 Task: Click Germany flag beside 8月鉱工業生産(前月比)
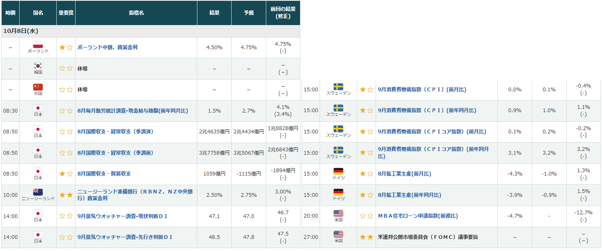point(338,171)
